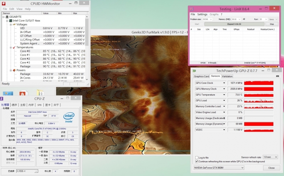The image size is (284, 176).
Task: Open the LinX Run count dropdown
Action: click(263, 19)
